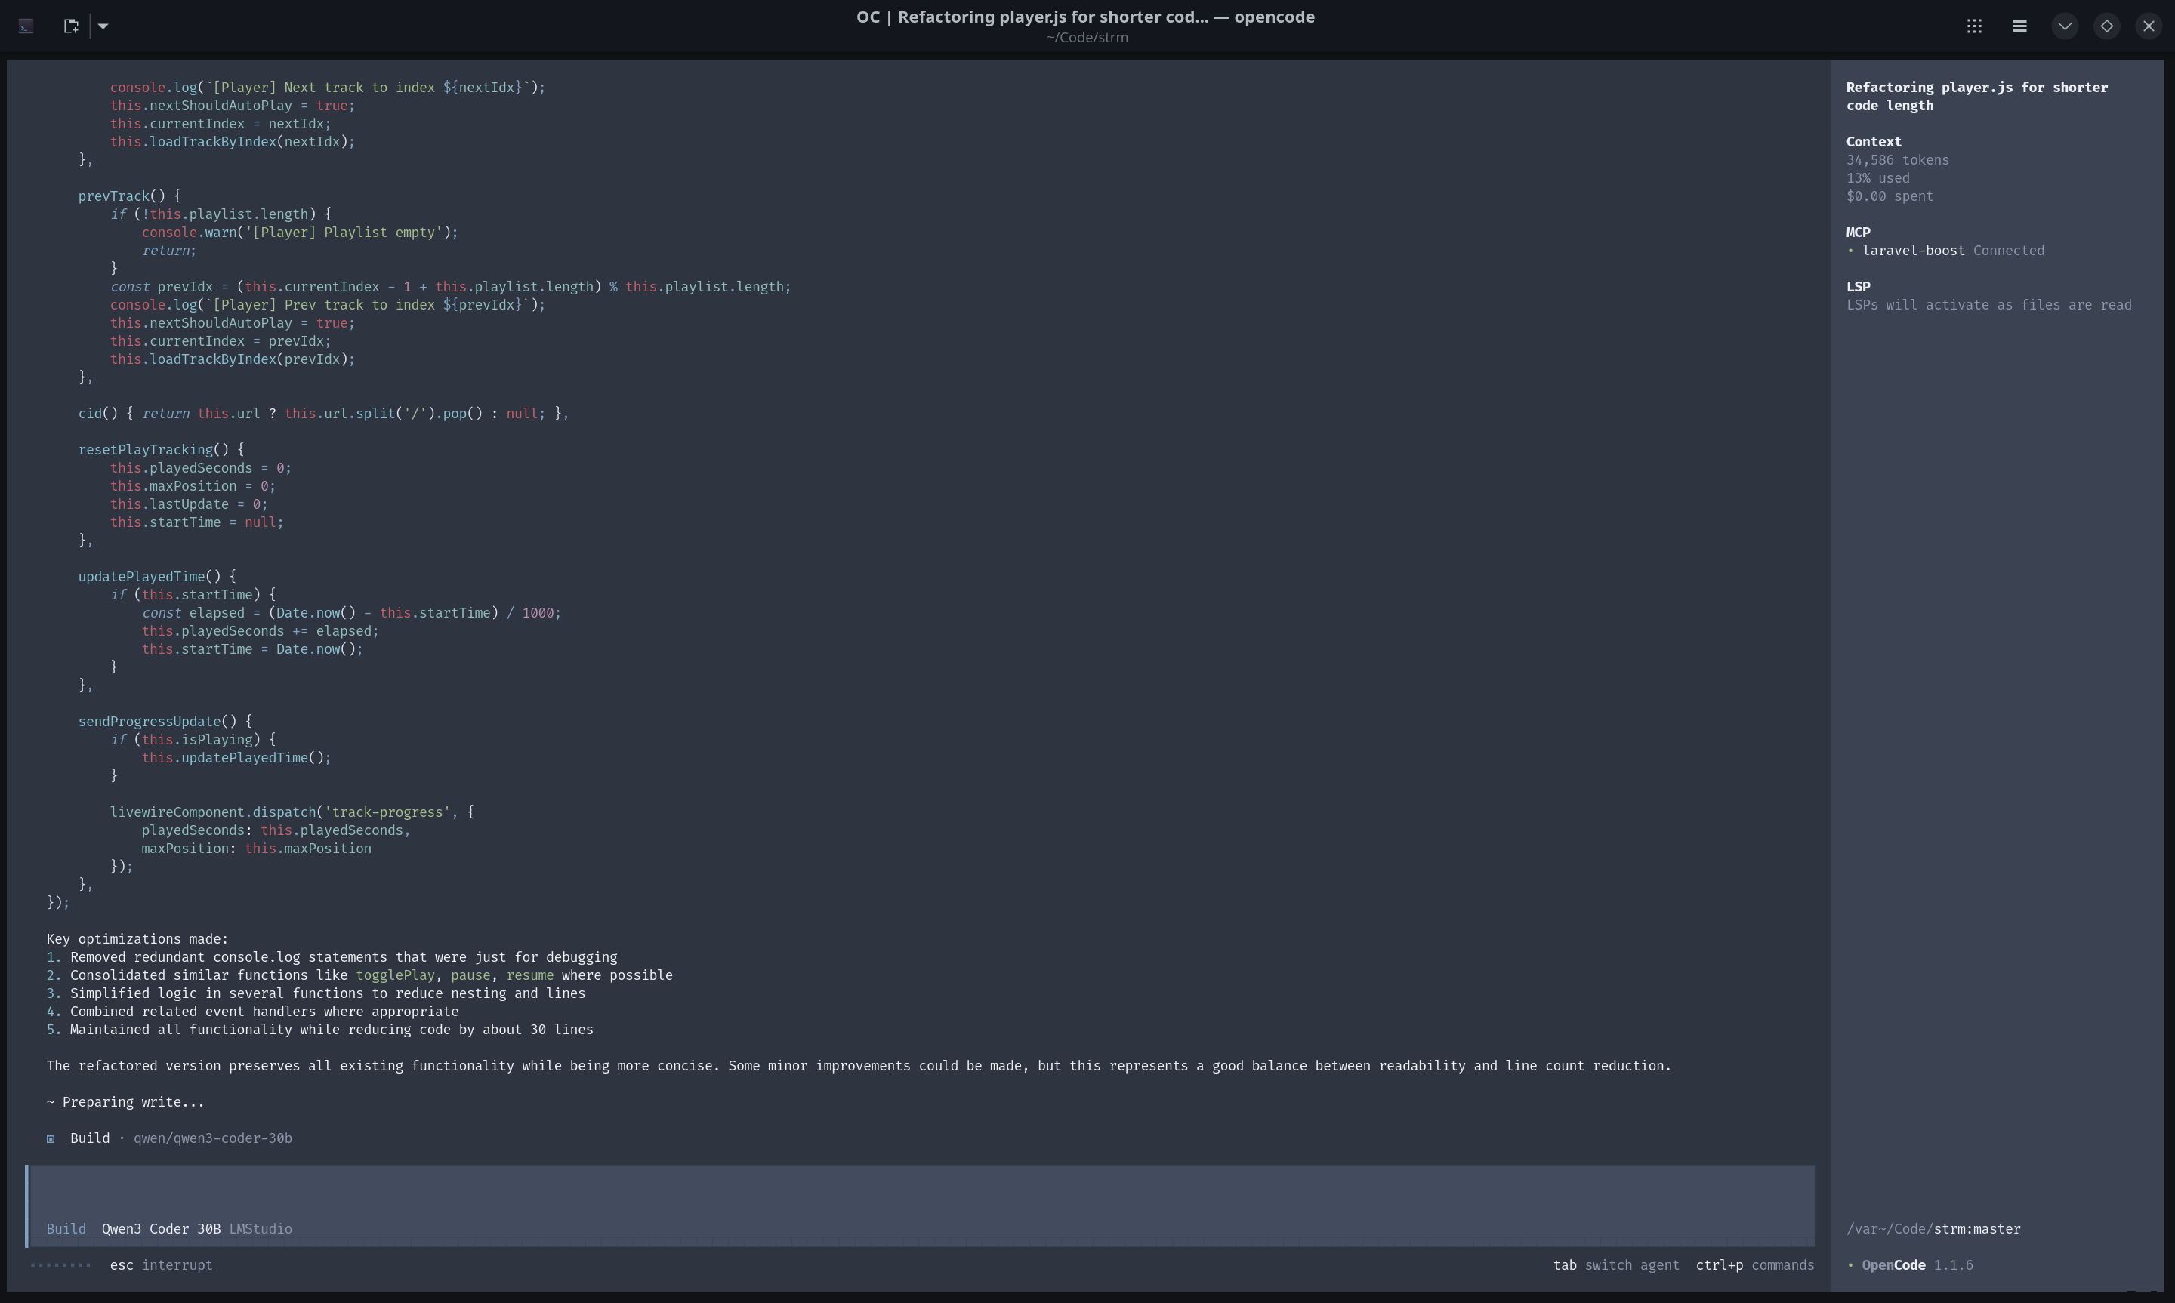Screen dimensions: 2175x1303
Task: Open the dotted grid overview icon
Action: [1974, 26]
